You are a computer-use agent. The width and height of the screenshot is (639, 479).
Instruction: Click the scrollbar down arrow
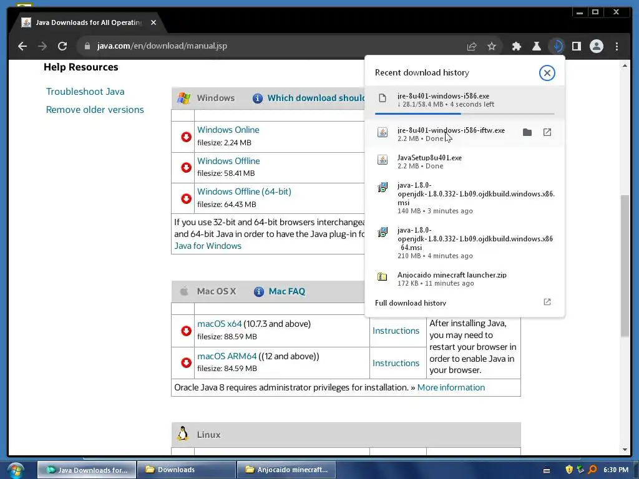click(x=625, y=450)
